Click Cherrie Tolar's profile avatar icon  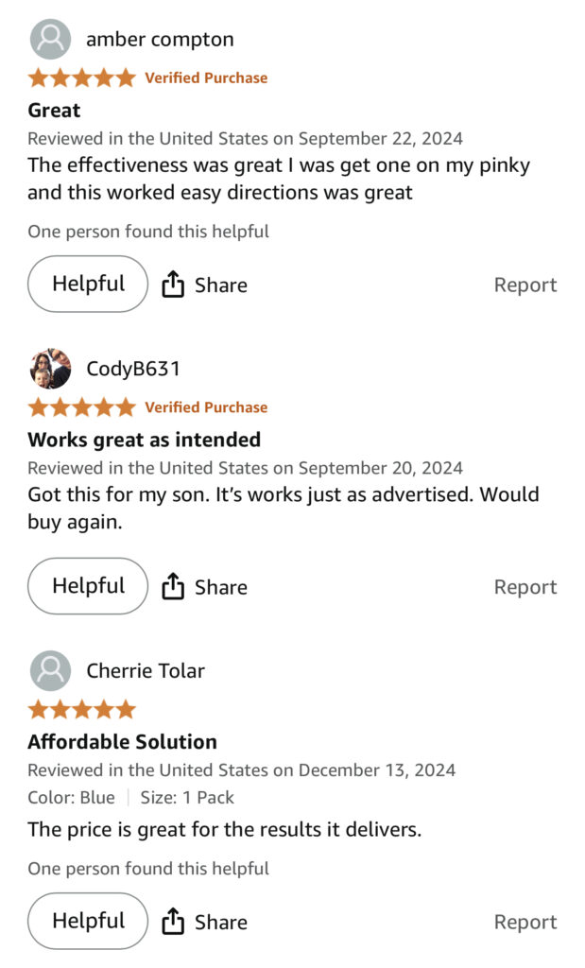click(50, 671)
